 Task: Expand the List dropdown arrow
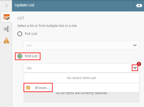tap(135, 45)
